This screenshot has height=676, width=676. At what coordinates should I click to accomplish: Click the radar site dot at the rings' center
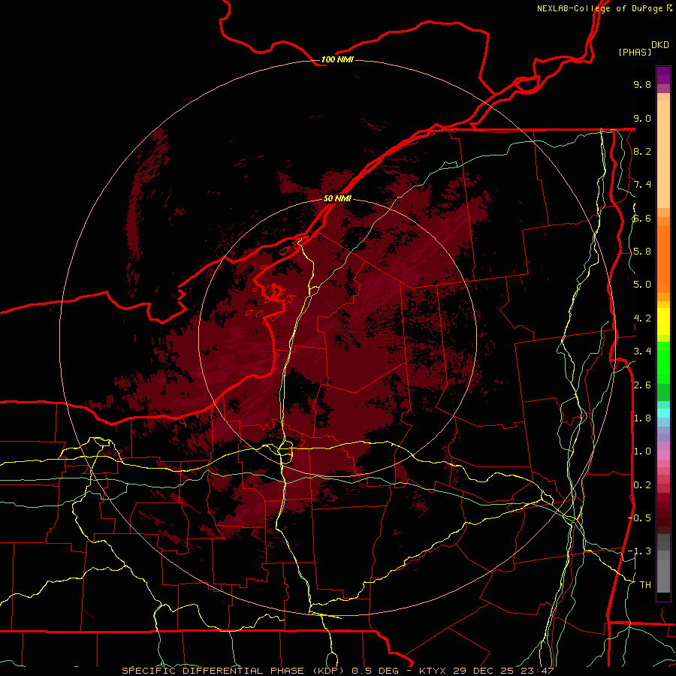tap(337, 337)
